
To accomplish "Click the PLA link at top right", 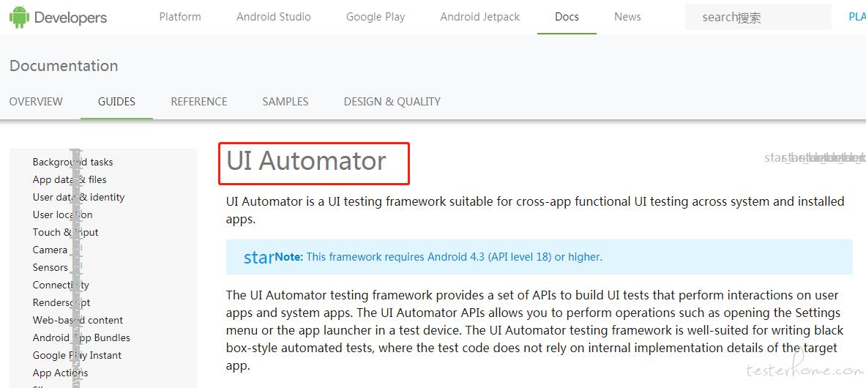I will (x=857, y=17).
